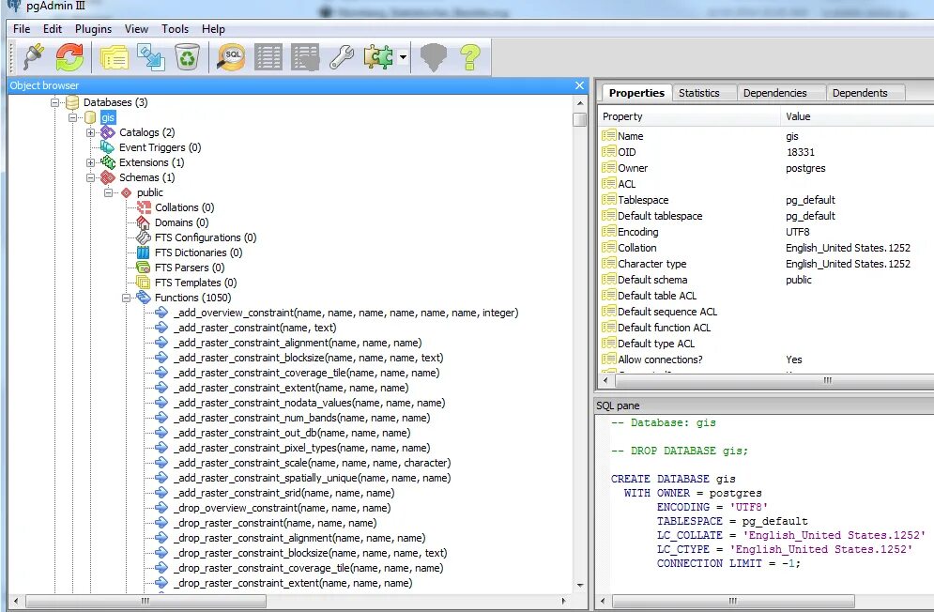Click Object browser horizontal scrollbar thumb

tap(145, 602)
